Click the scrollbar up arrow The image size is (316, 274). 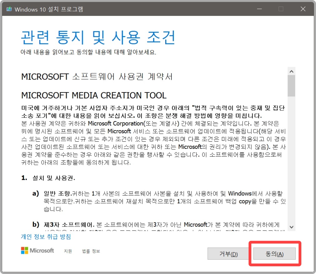click(x=291, y=71)
